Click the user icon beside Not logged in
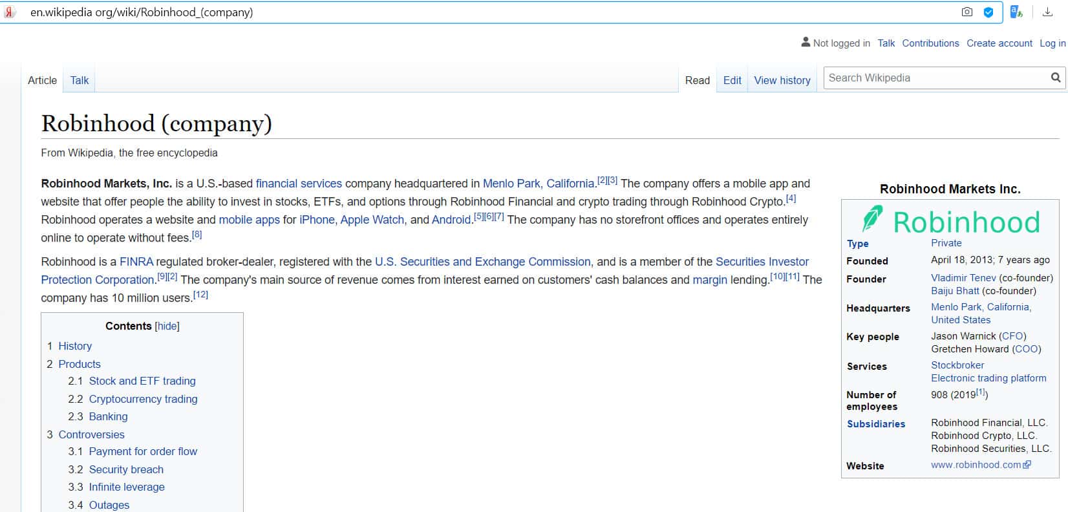 pyautogui.click(x=806, y=42)
